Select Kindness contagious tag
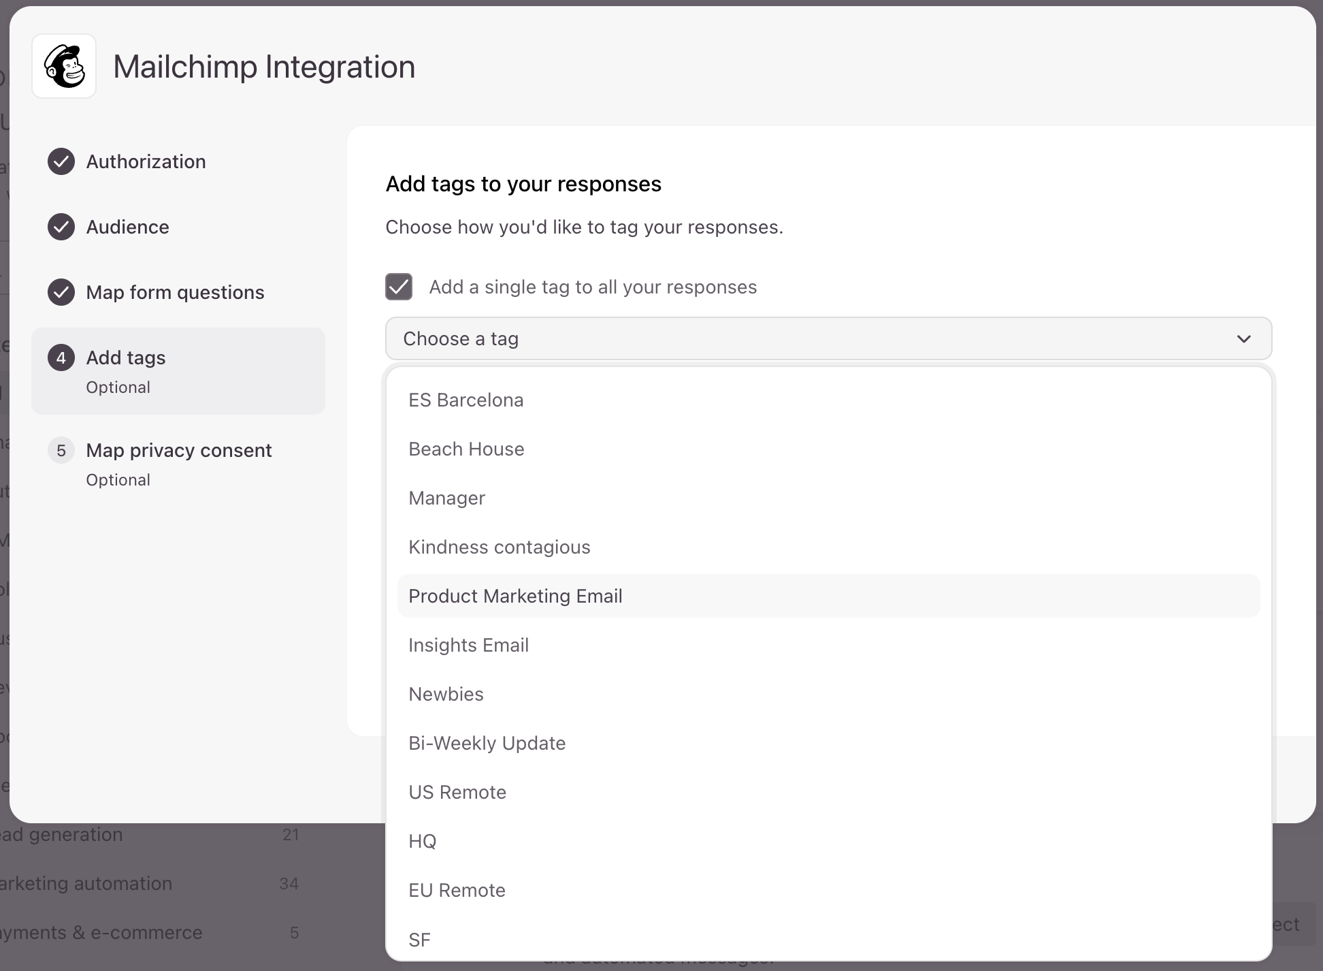Screen dimensions: 1323x971 pyautogui.click(x=828, y=547)
